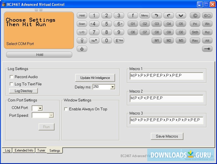Click the orange scanner display panel

pos(39,31)
